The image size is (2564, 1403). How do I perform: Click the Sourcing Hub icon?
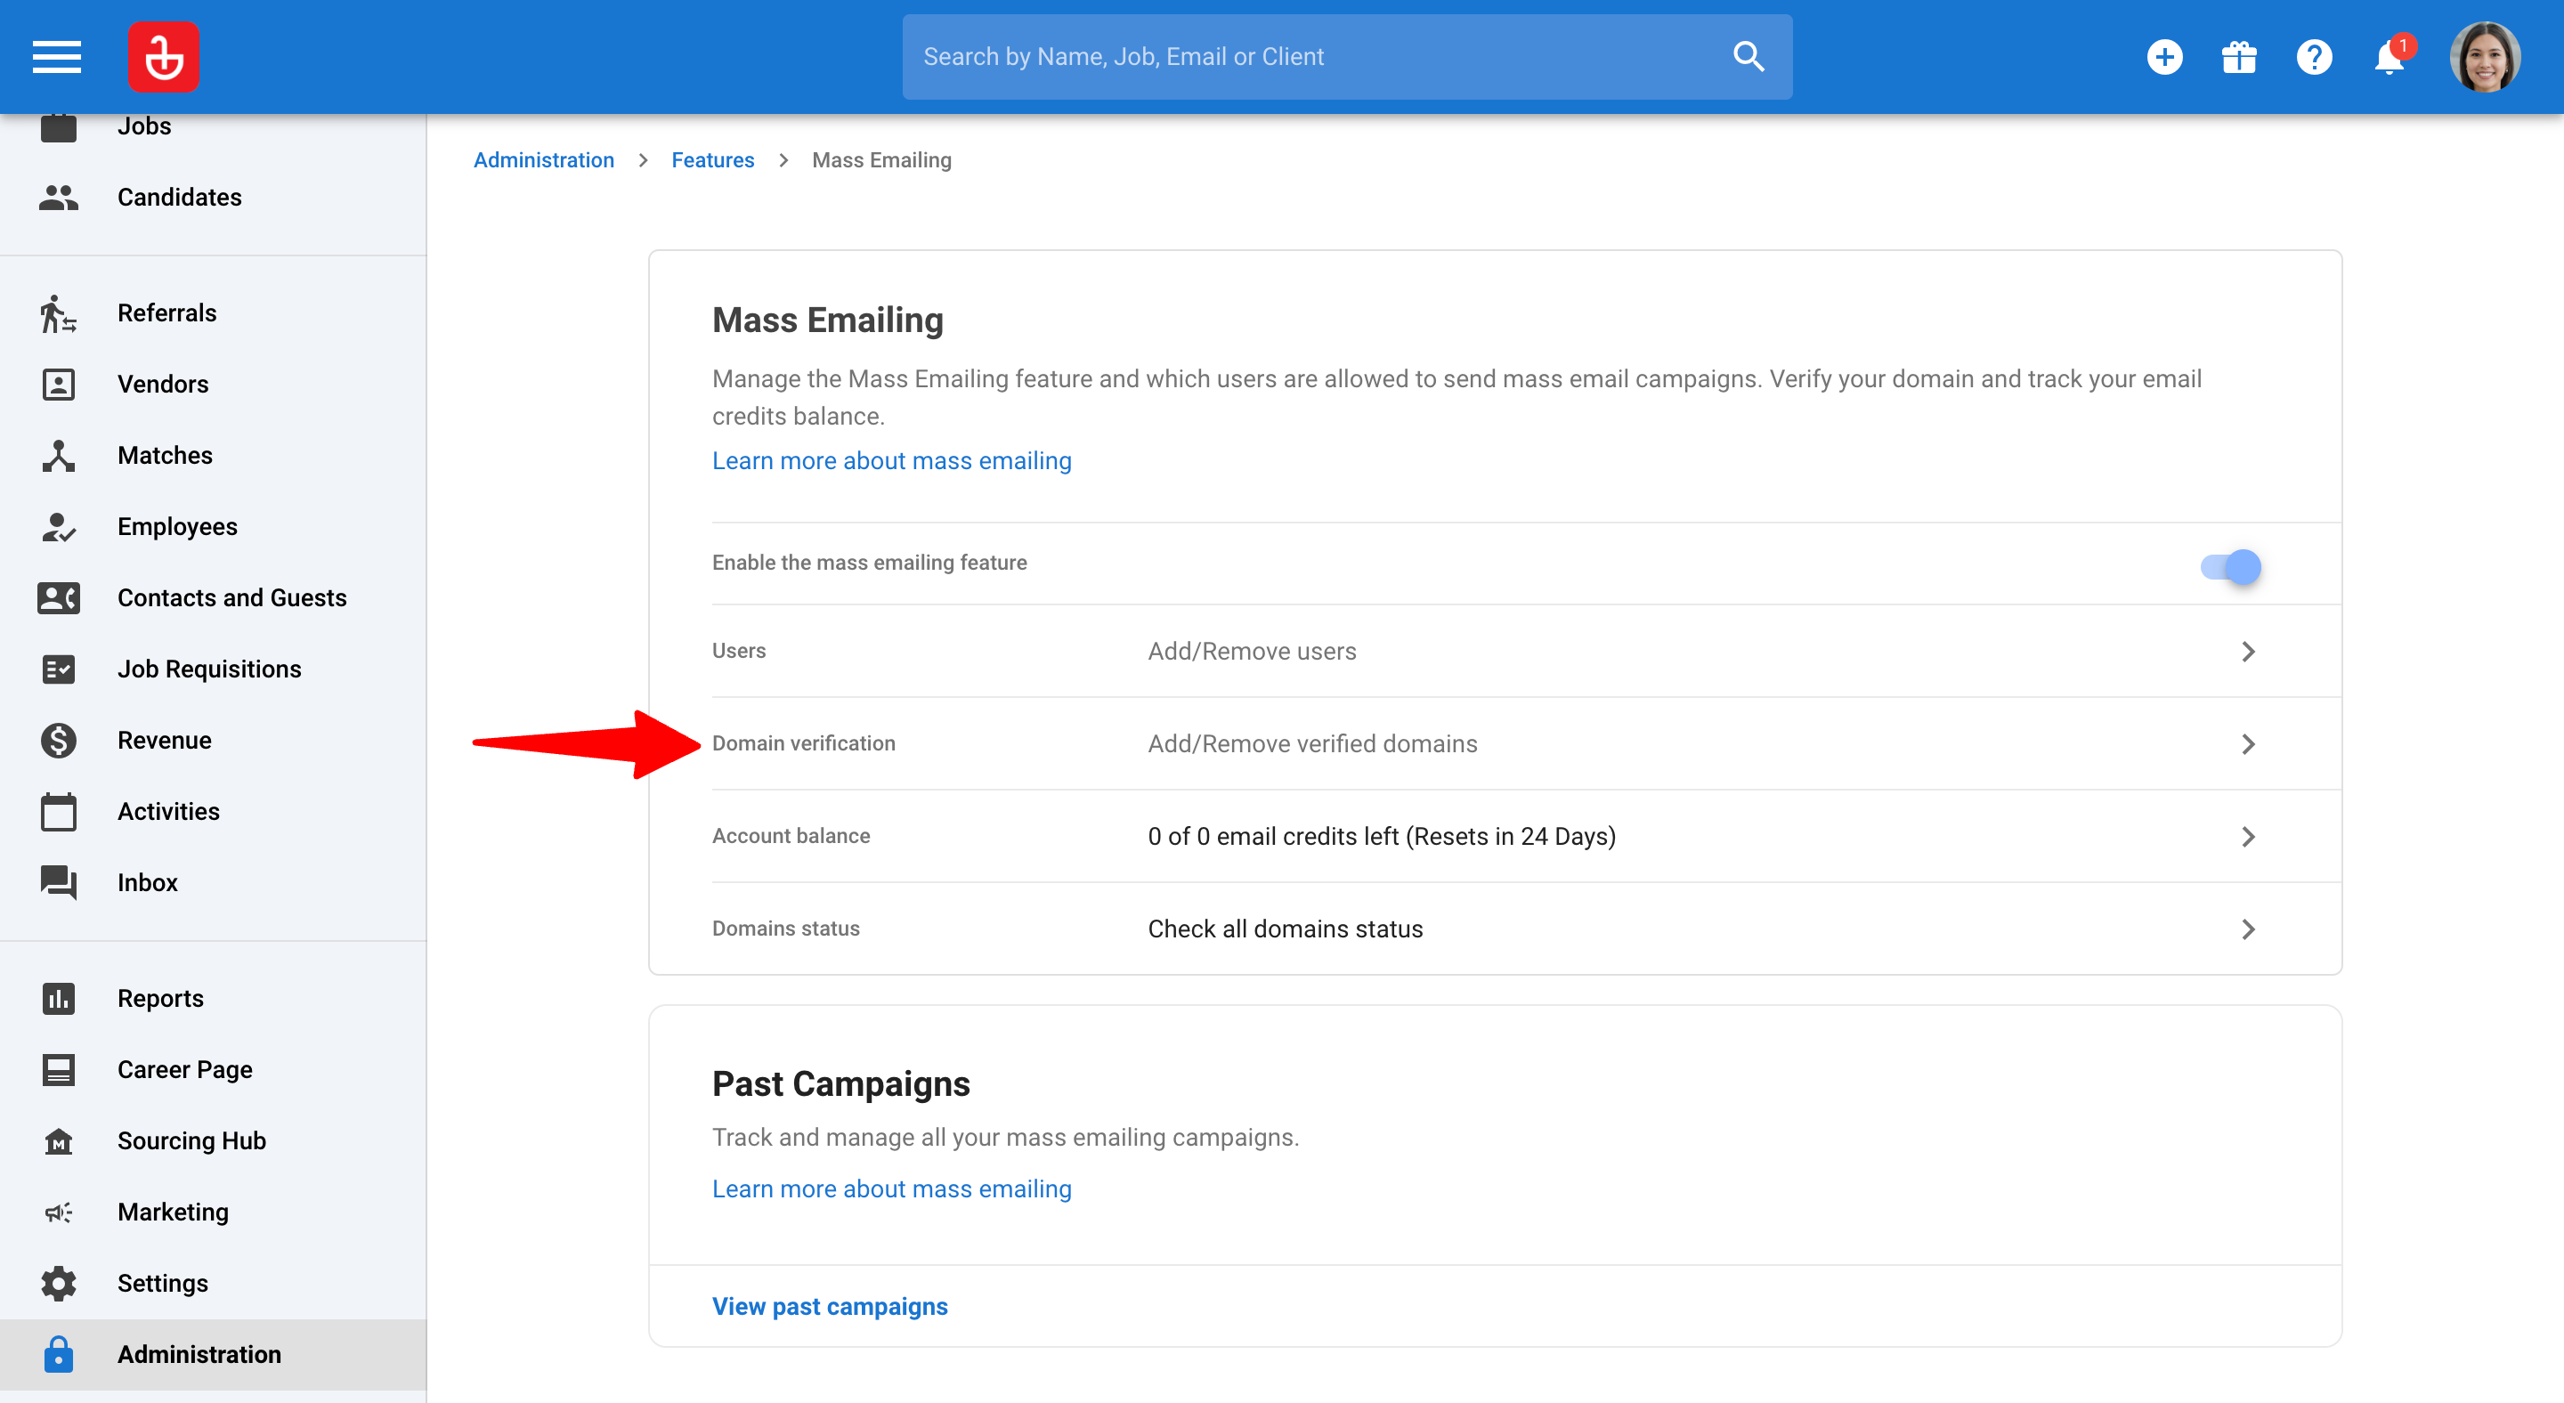pos(59,1140)
